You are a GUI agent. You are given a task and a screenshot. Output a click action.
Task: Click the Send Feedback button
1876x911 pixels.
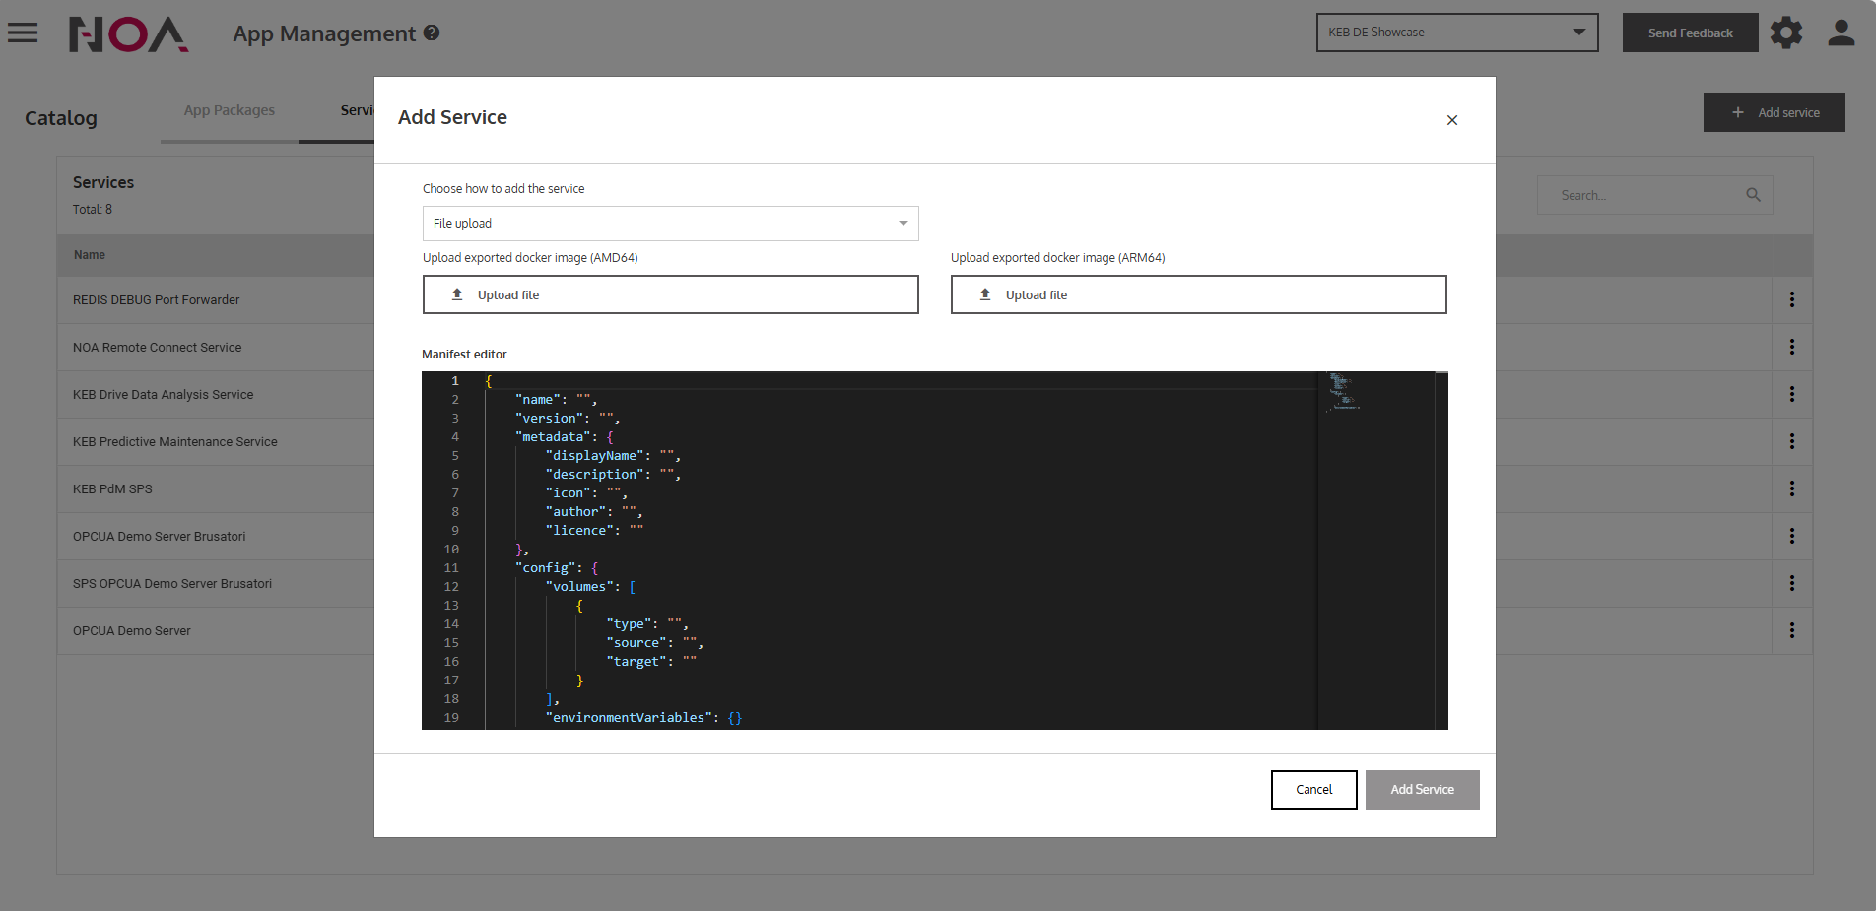click(x=1690, y=33)
